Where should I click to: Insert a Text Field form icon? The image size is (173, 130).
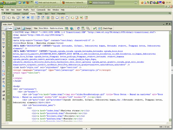pyautogui.click(x=9, y=18)
